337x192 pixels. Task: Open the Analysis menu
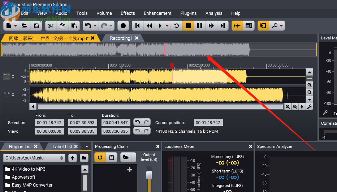click(x=214, y=13)
